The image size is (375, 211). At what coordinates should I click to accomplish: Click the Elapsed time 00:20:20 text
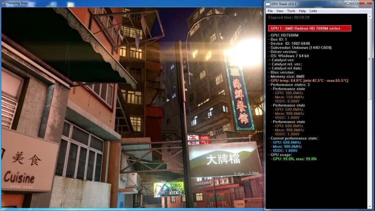(288, 18)
